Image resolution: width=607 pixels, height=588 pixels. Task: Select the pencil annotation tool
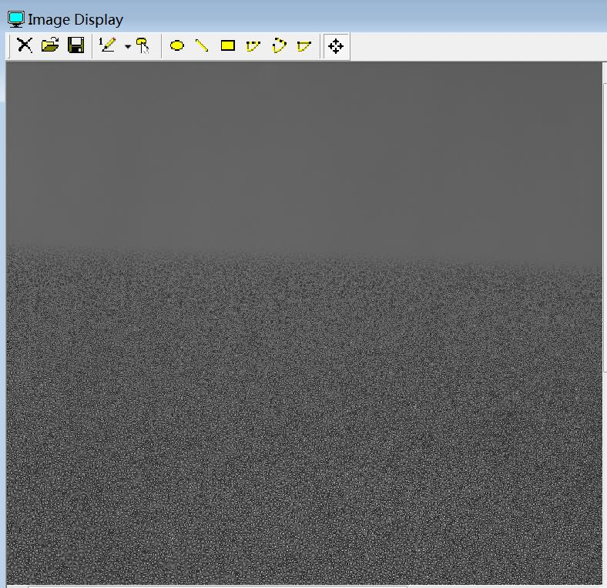(x=108, y=45)
